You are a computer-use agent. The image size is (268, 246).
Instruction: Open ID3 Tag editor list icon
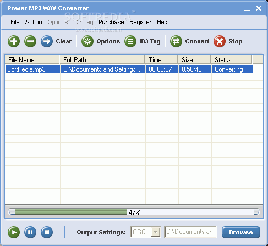[x=130, y=41]
